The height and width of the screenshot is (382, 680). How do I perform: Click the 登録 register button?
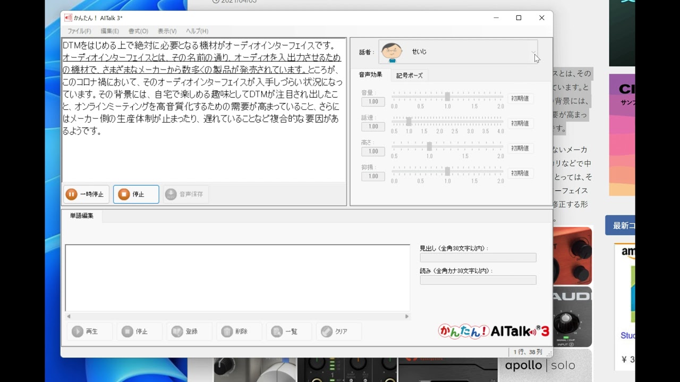coord(189,332)
